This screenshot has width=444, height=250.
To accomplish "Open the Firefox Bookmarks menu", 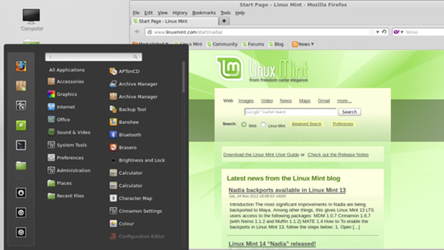I will click(204, 13).
